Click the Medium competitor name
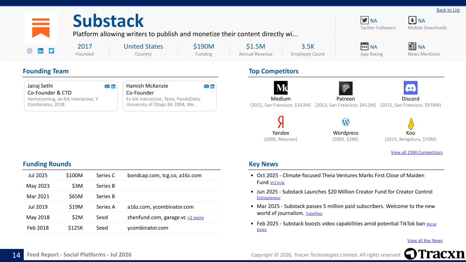The height and width of the screenshot is (262, 466). tap(281, 99)
